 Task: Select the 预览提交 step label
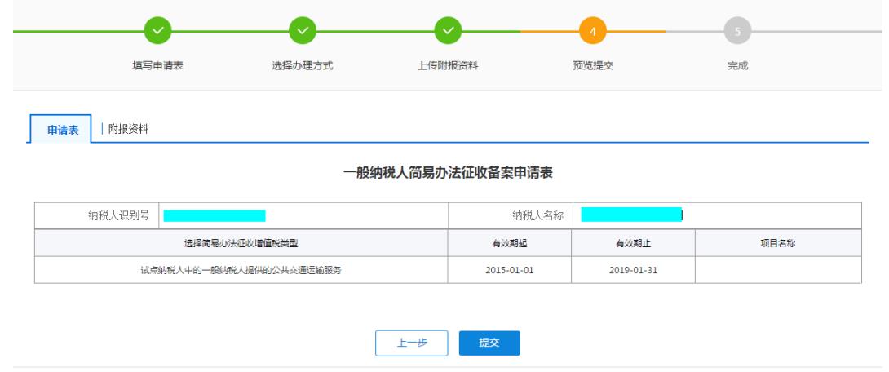coord(593,66)
